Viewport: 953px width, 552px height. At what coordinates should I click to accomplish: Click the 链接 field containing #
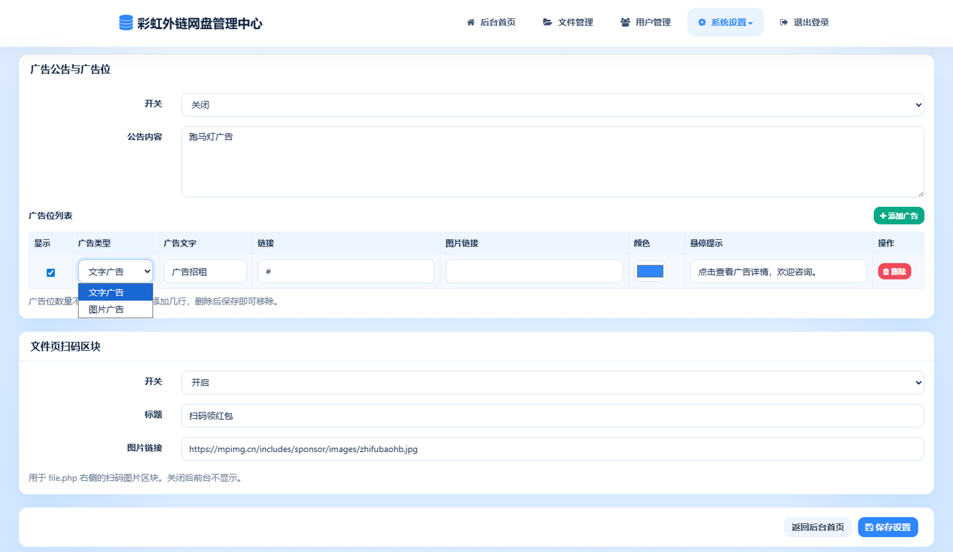[x=346, y=271]
